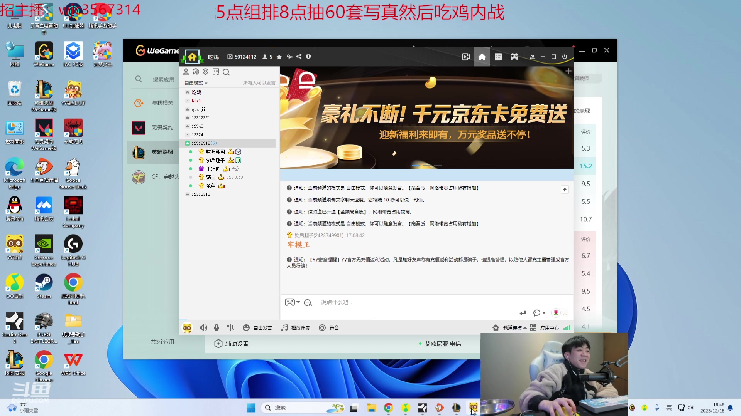Click the taskbar 搜索 search box
Viewport: 741px width, 416px height.
(303, 408)
